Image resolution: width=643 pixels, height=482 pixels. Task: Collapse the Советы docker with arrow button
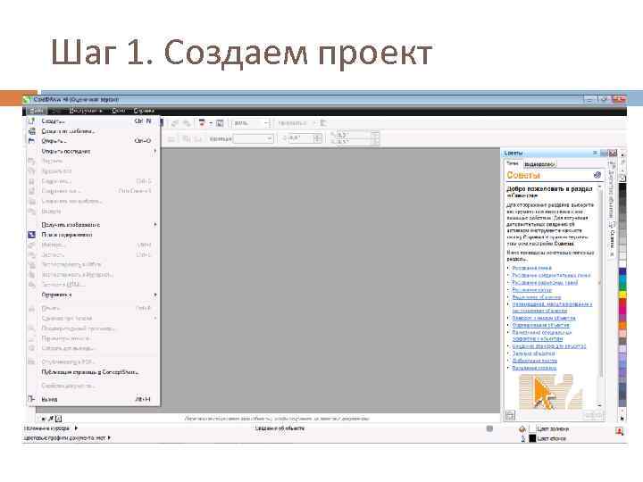(x=594, y=153)
